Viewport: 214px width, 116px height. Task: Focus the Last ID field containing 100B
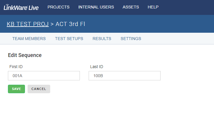click(124, 76)
